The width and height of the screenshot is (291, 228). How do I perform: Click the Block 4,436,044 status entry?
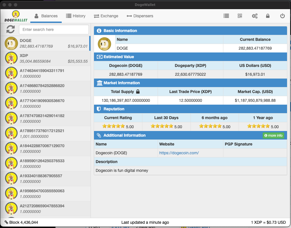pyautogui.click(x=21, y=222)
